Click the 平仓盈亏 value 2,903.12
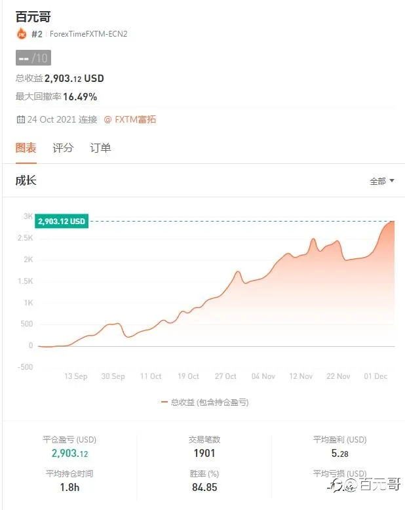This screenshot has width=405, height=510. pyautogui.click(x=69, y=453)
